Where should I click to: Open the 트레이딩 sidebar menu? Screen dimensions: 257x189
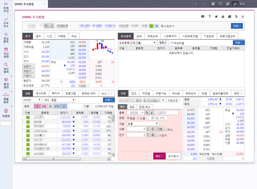click(6, 8)
